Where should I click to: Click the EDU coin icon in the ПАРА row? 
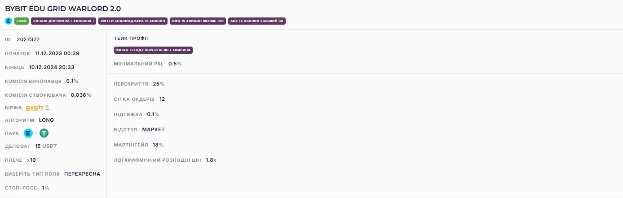pyautogui.click(x=28, y=133)
